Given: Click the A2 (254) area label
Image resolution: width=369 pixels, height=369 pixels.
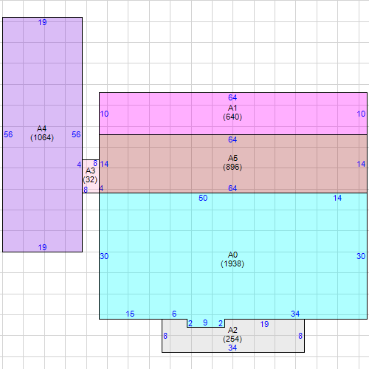Looking at the screenshot, I should pyautogui.click(x=232, y=334).
